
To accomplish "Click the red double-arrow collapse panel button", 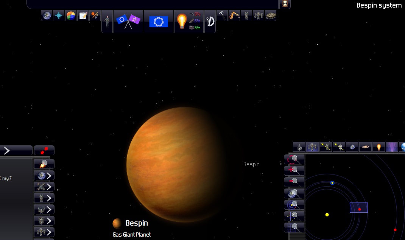I will 44,150.
